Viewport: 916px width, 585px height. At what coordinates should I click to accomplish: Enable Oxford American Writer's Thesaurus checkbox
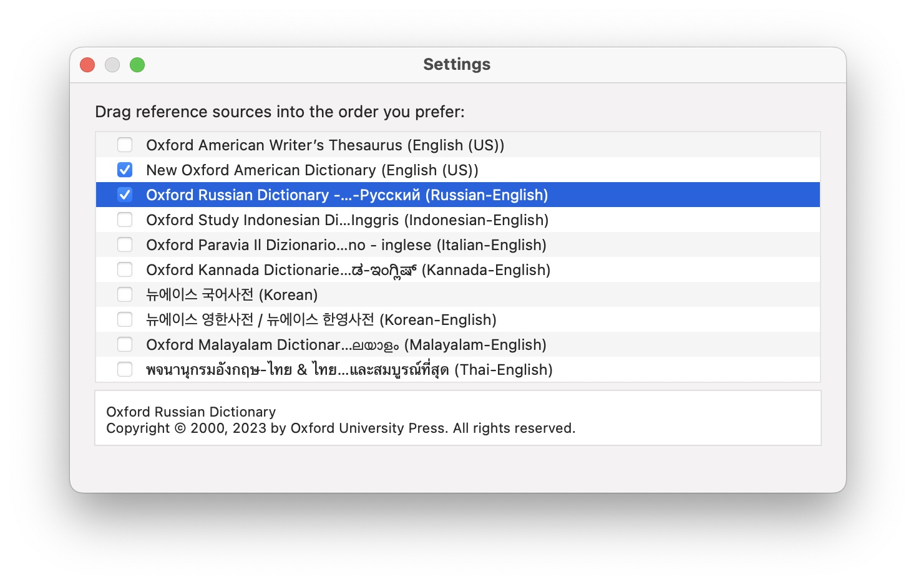pyautogui.click(x=125, y=145)
